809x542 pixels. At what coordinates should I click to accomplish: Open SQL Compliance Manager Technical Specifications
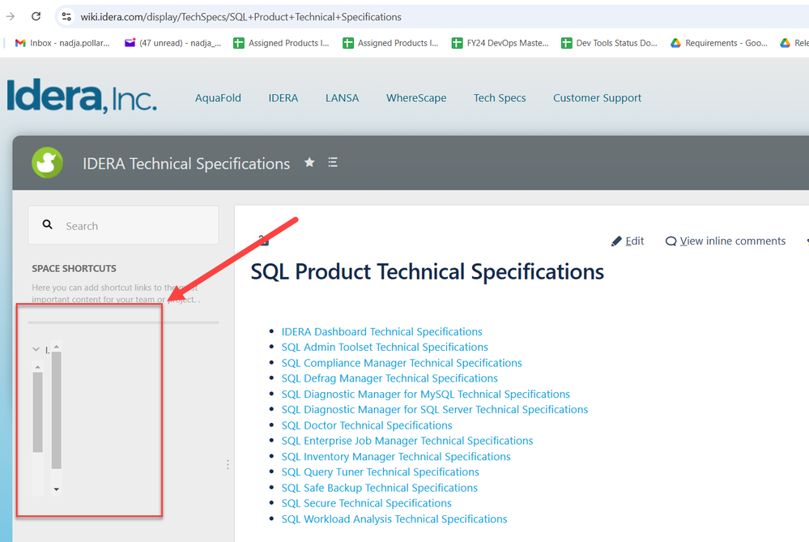click(x=402, y=363)
